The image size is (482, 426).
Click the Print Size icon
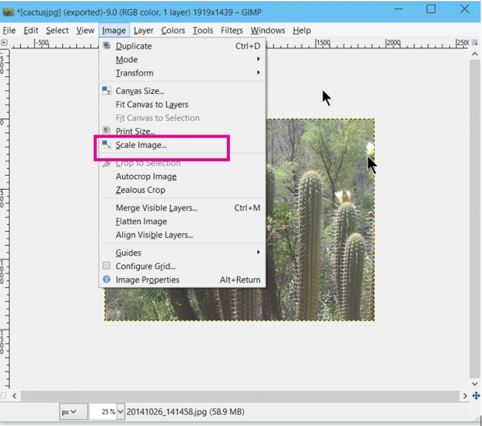(107, 131)
